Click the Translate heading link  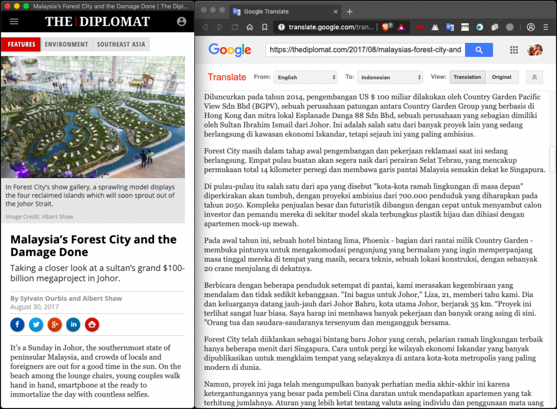point(227,77)
